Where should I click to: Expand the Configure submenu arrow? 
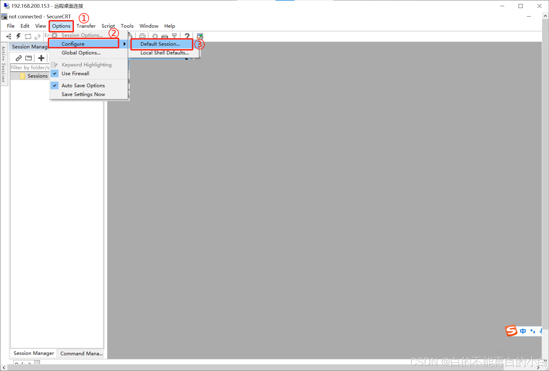click(124, 44)
